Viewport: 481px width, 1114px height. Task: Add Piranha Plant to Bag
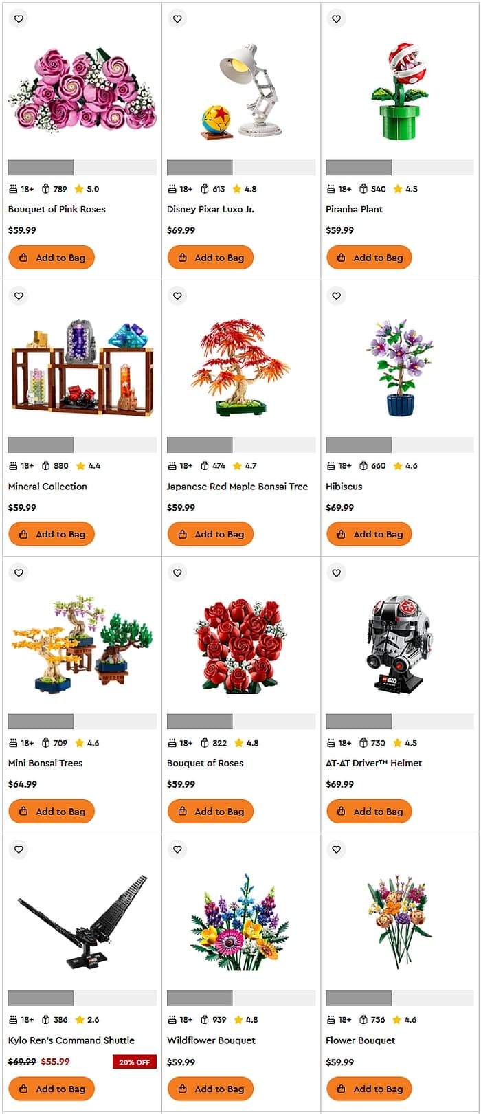(x=369, y=258)
